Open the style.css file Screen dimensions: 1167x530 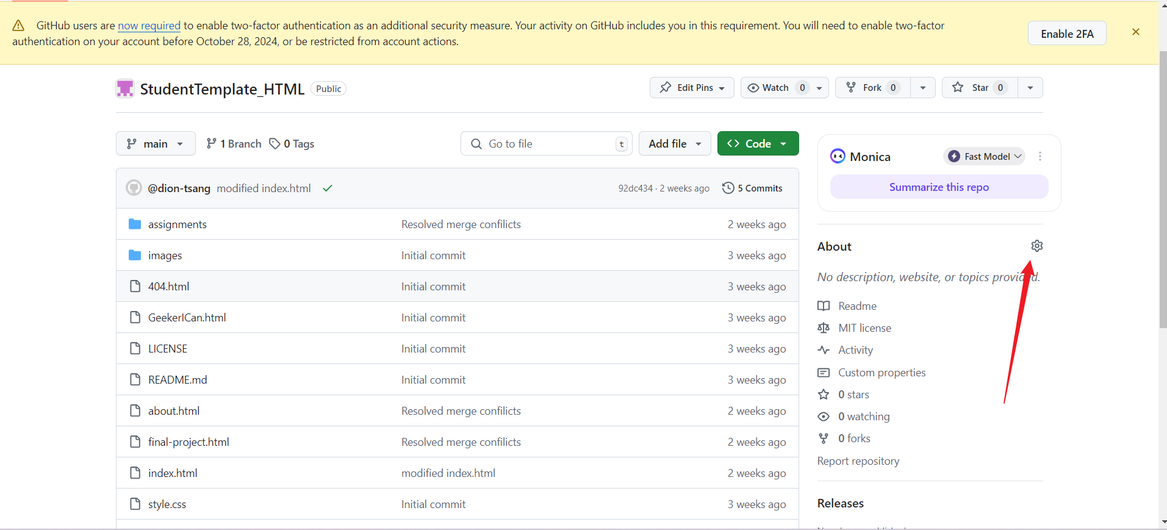tap(167, 504)
